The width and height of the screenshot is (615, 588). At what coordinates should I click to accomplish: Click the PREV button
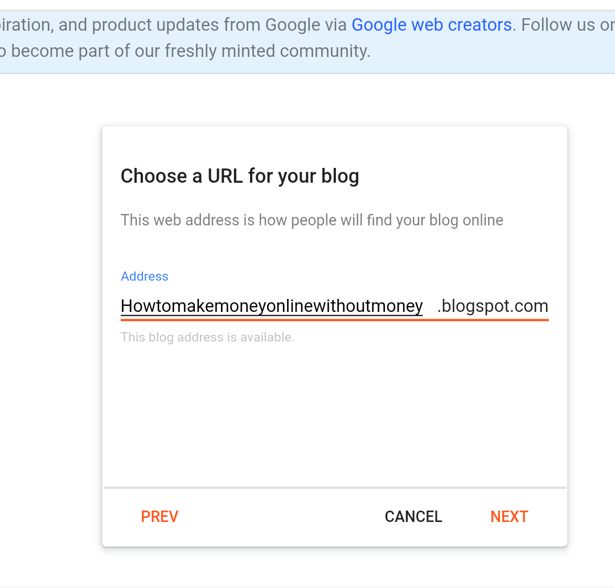click(159, 516)
